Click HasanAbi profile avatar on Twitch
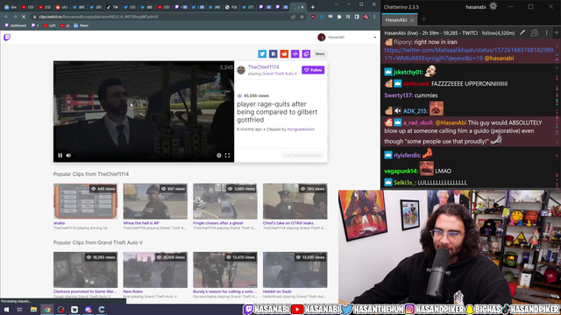The image size is (561, 315). click(x=322, y=37)
